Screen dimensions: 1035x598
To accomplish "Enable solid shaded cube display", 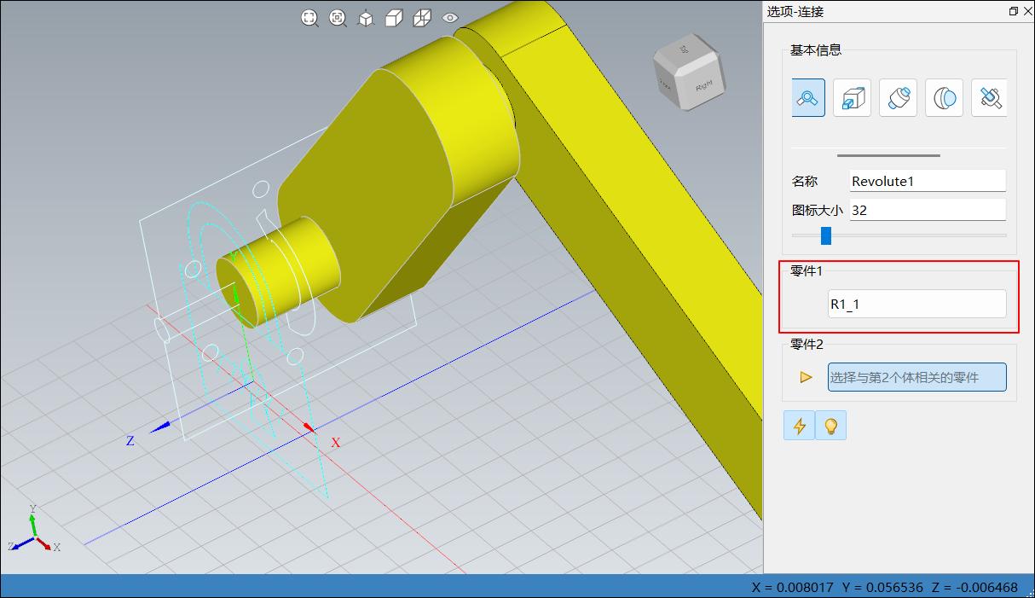I will point(393,18).
